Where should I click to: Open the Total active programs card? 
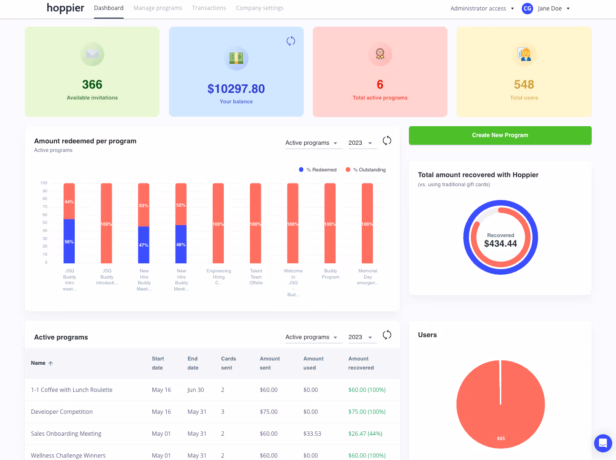click(380, 71)
